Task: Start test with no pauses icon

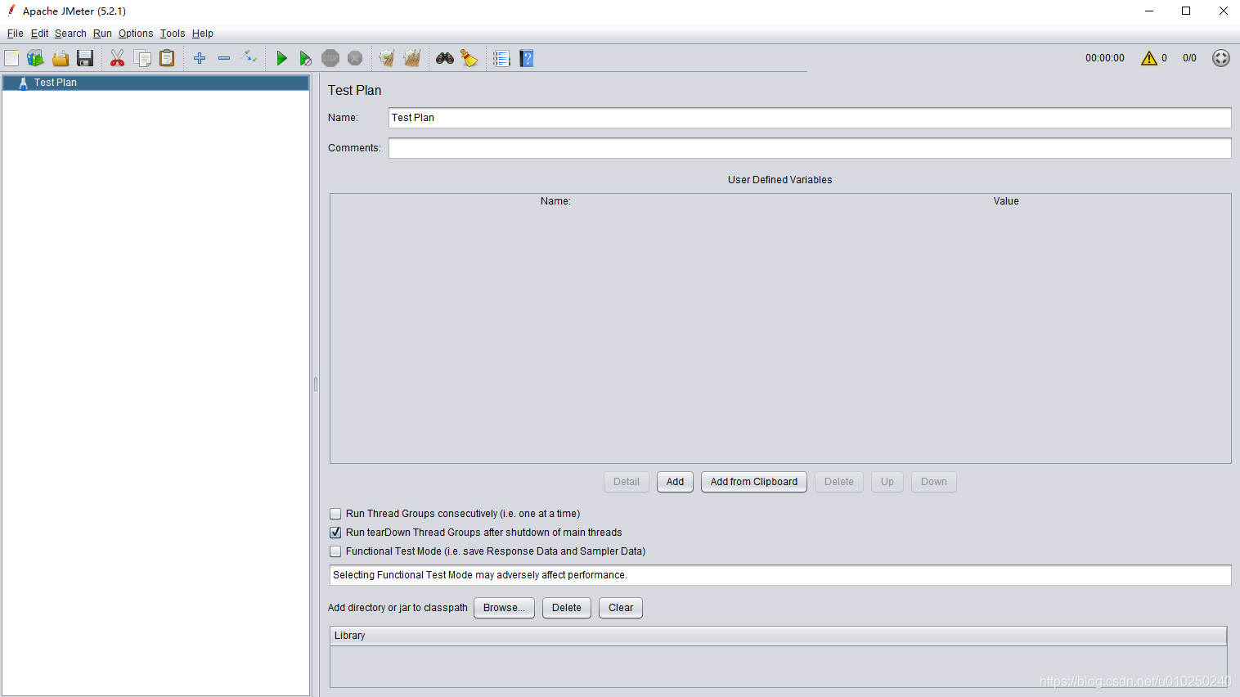Action: (x=305, y=58)
